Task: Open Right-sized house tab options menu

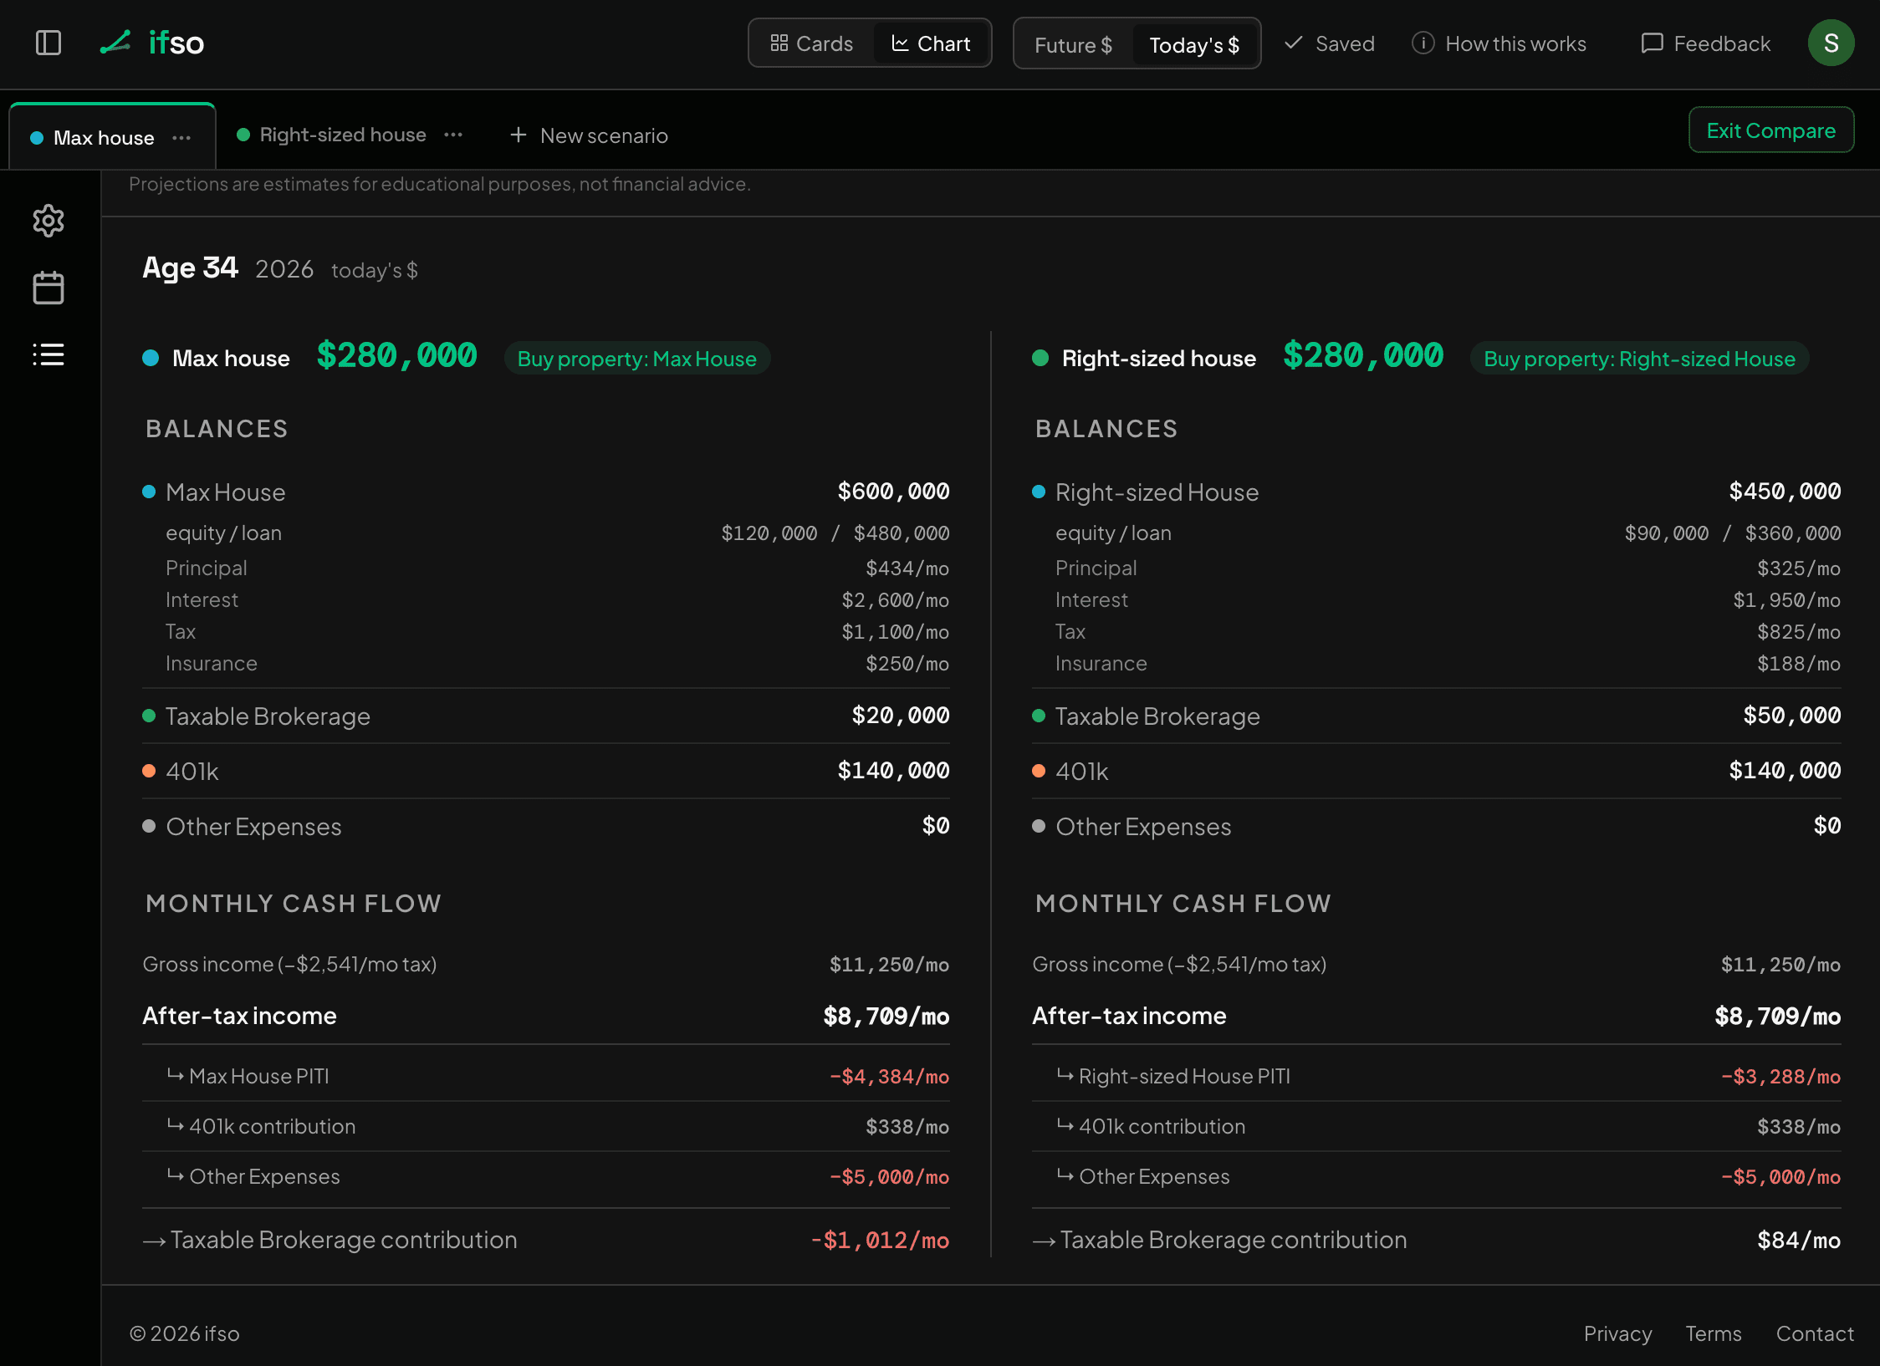Action: [453, 135]
